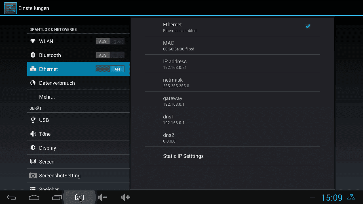Open the USB settings entry
Viewport: 363px width, 204px height.
pyautogui.click(x=79, y=120)
